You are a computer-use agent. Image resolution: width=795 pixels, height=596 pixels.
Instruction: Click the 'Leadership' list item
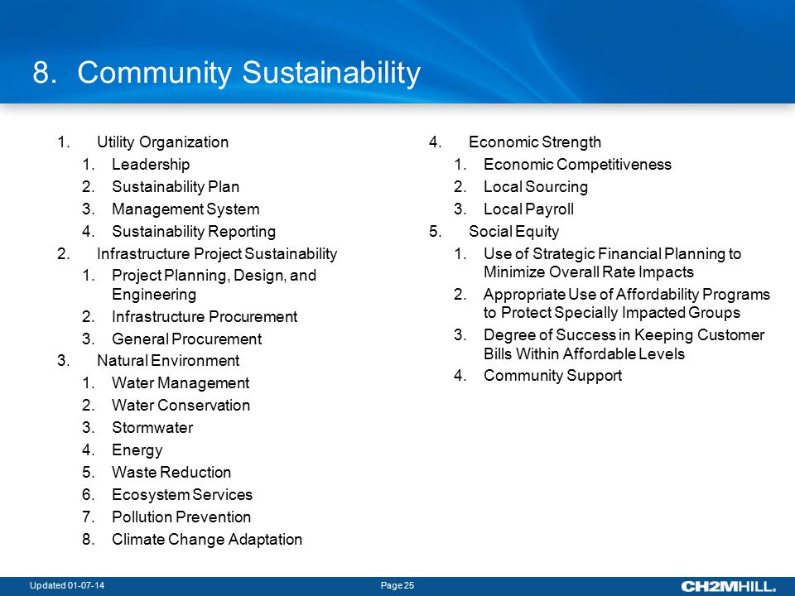point(151,164)
